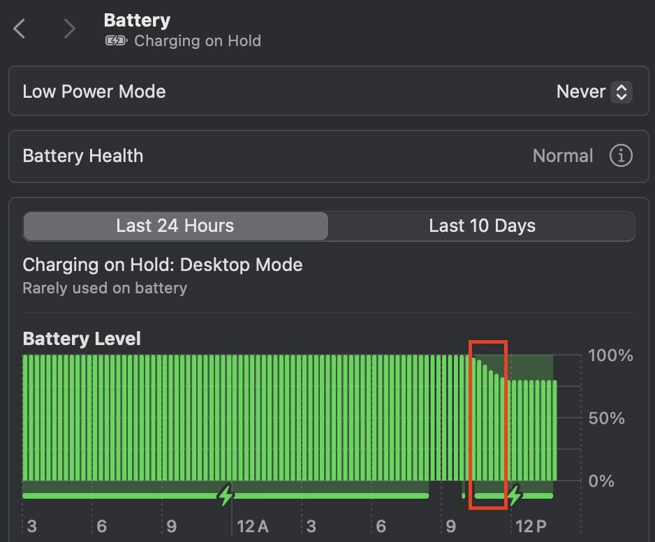This screenshot has width=655, height=542.
Task: Click the green charging bar below the graph
Action: [226, 496]
